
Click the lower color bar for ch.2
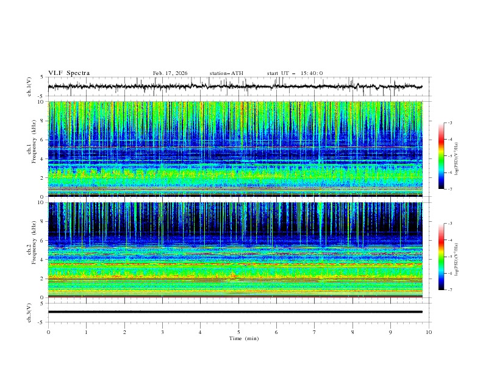pos(441,257)
